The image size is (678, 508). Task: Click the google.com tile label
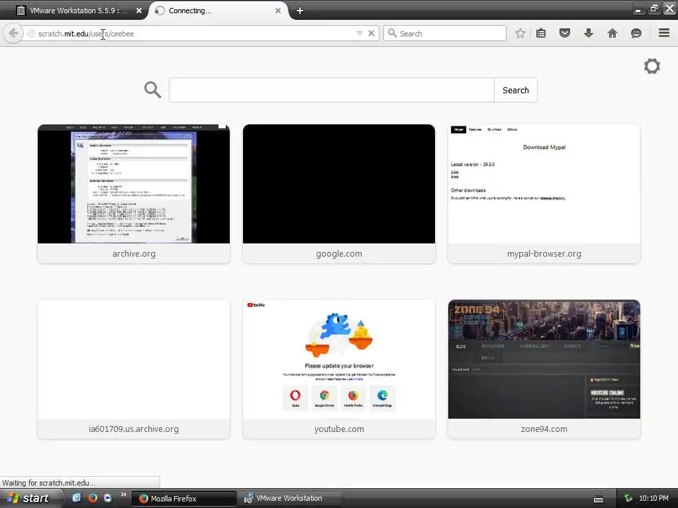pos(339,253)
